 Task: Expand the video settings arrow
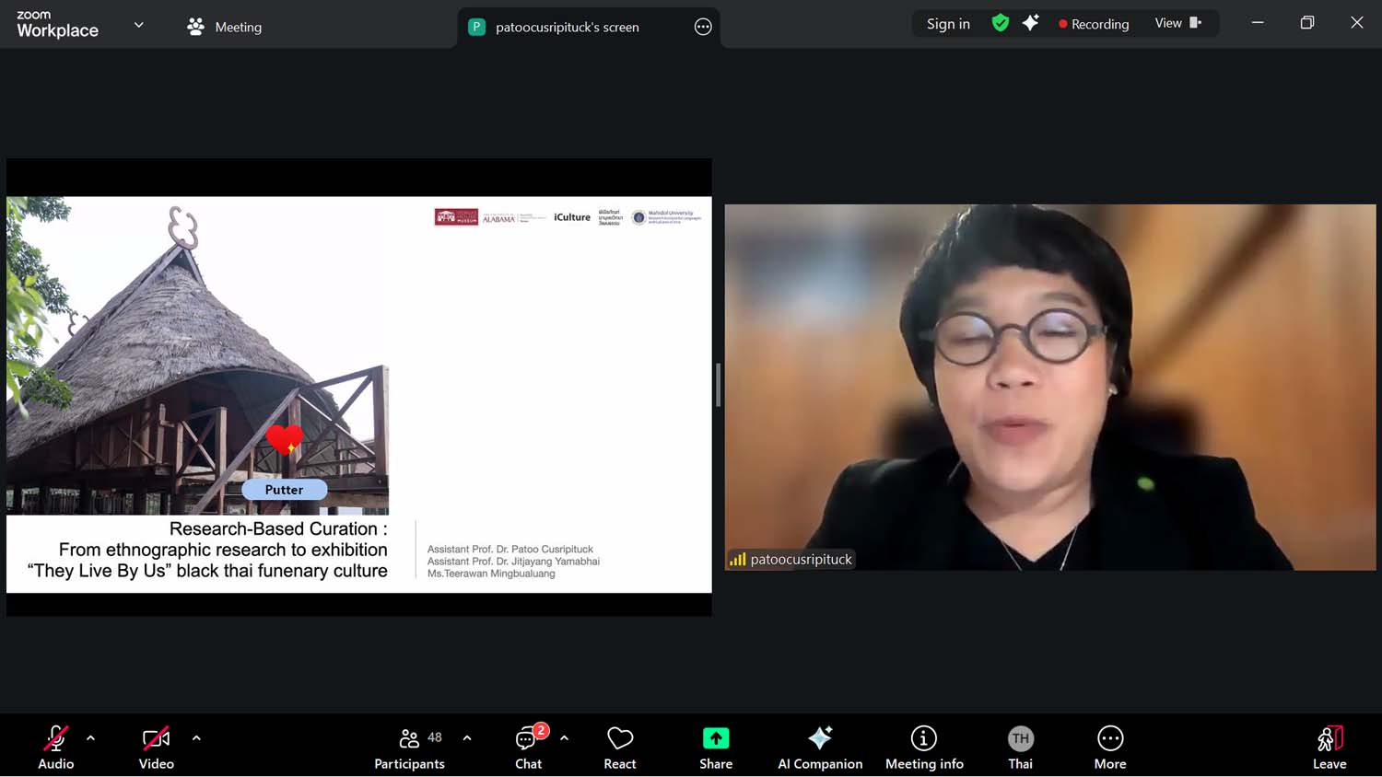(196, 738)
